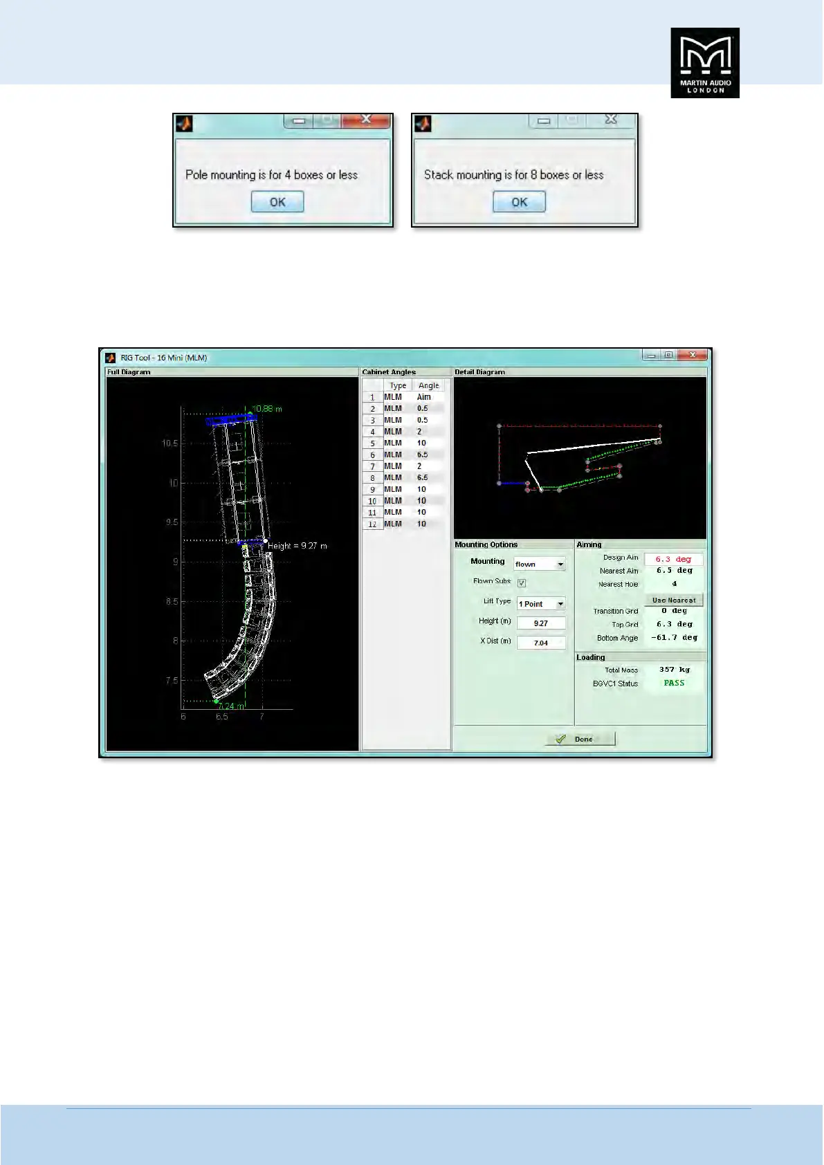
Task: Click the Height = 9.27 m label in diagram
Action: click(297, 546)
